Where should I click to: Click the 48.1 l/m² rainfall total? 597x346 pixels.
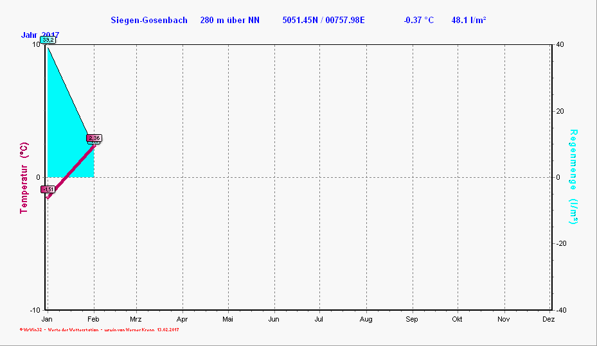click(x=468, y=20)
